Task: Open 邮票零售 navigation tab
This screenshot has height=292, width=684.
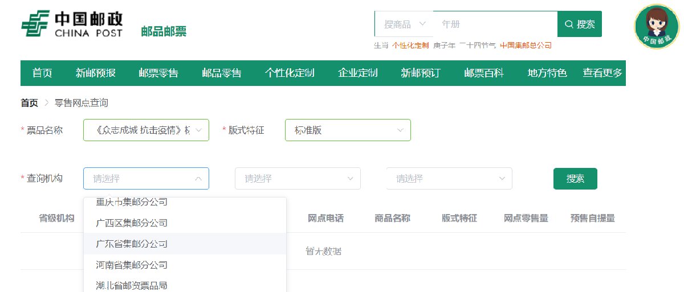Action: tap(158, 73)
